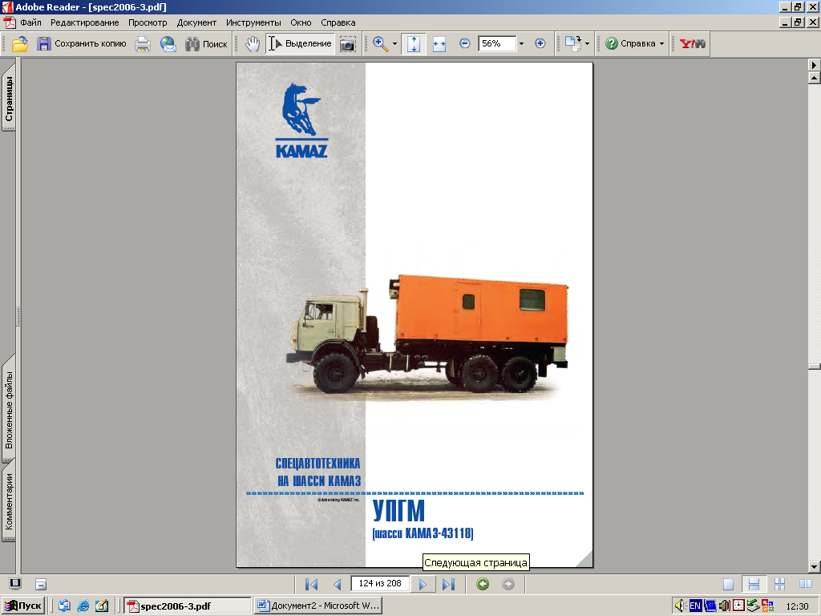Switch to Facing pages layout
This screenshot has width=821, height=616.
point(805,584)
